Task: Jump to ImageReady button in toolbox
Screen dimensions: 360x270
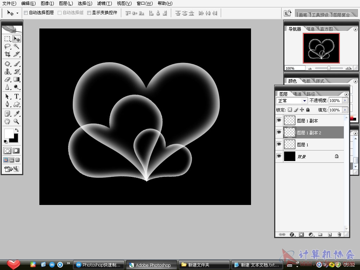Action: tap(12, 169)
